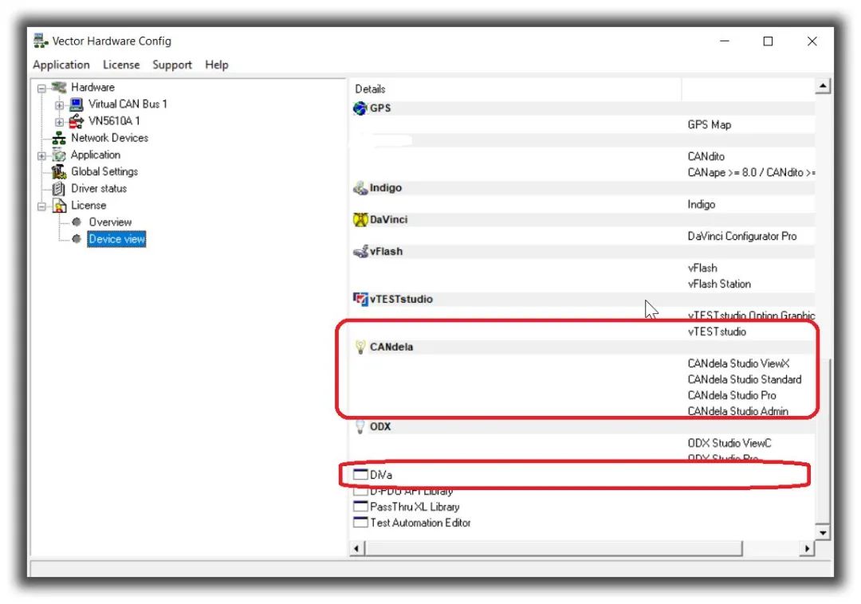Click the GPS Map entry

click(x=709, y=124)
